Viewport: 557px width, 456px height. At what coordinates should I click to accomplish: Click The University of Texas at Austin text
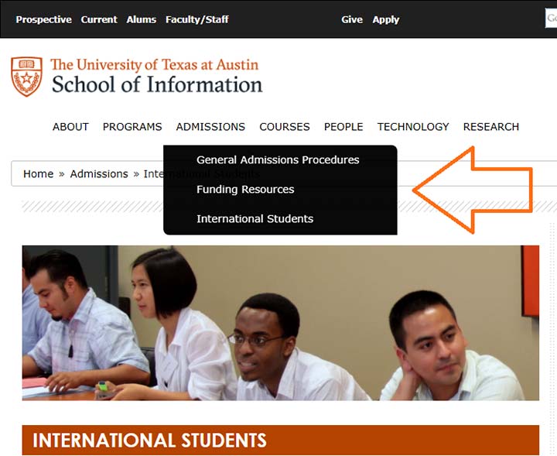155,65
